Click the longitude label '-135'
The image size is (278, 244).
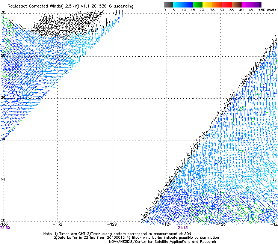4,224
